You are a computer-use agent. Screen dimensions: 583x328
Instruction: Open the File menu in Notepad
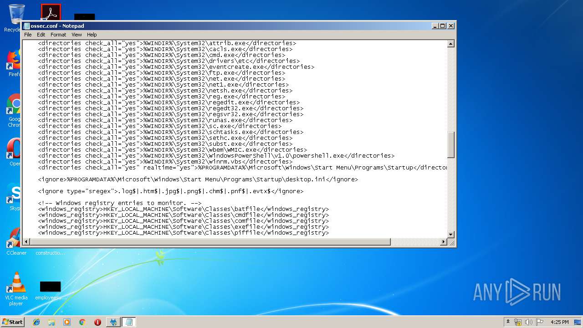pos(28,35)
